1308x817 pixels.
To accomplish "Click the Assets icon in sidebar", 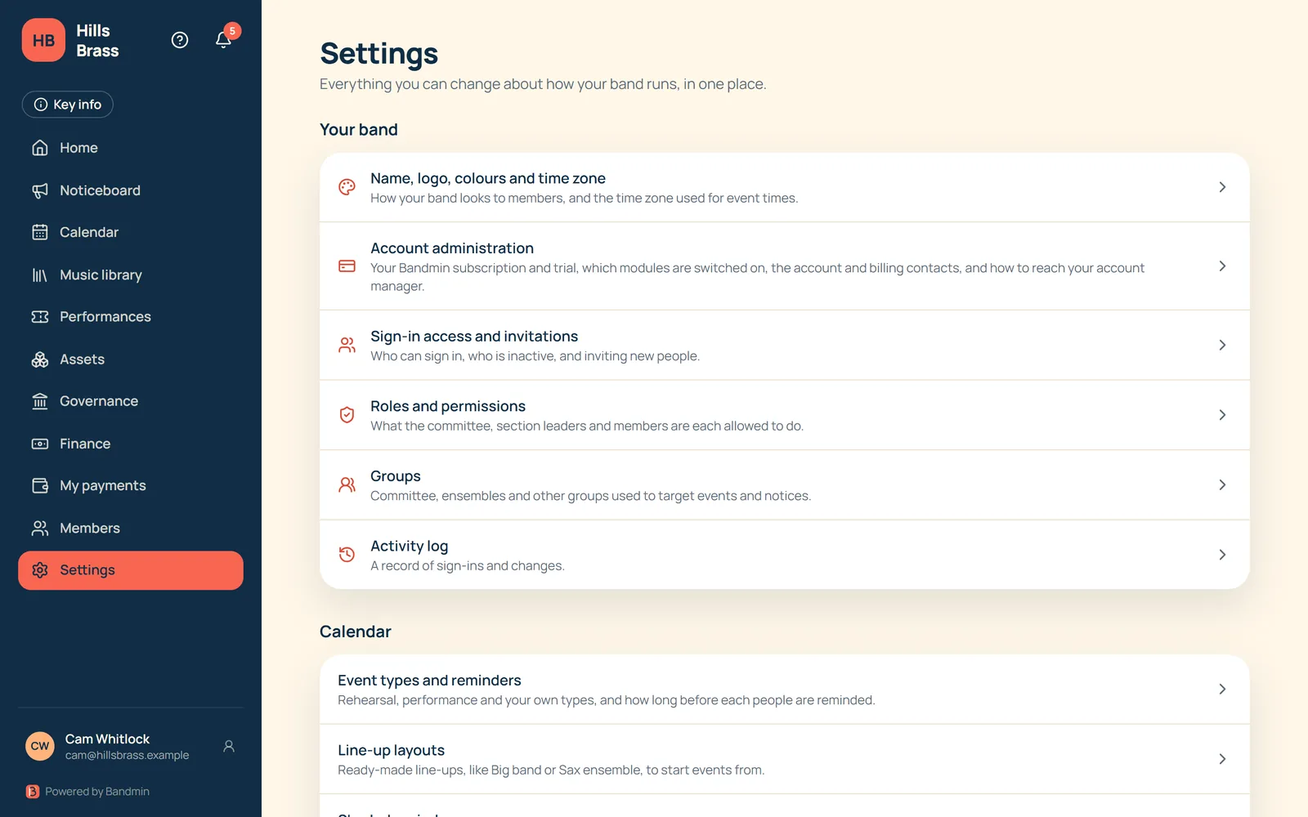I will 40,359.
